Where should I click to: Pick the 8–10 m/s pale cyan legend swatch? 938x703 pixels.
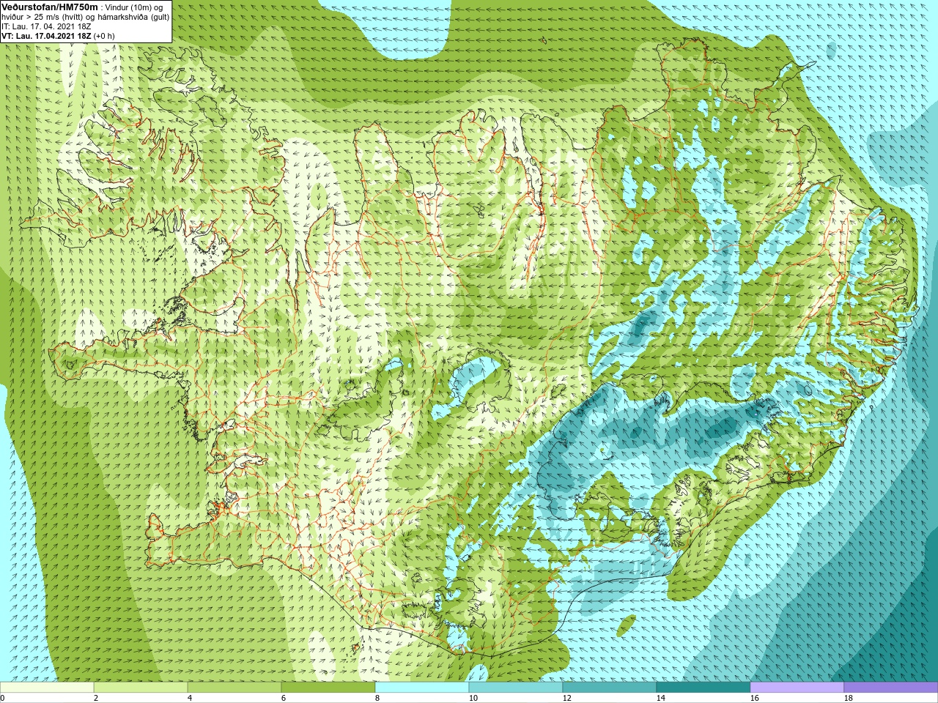pyautogui.click(x=422, y=688)
